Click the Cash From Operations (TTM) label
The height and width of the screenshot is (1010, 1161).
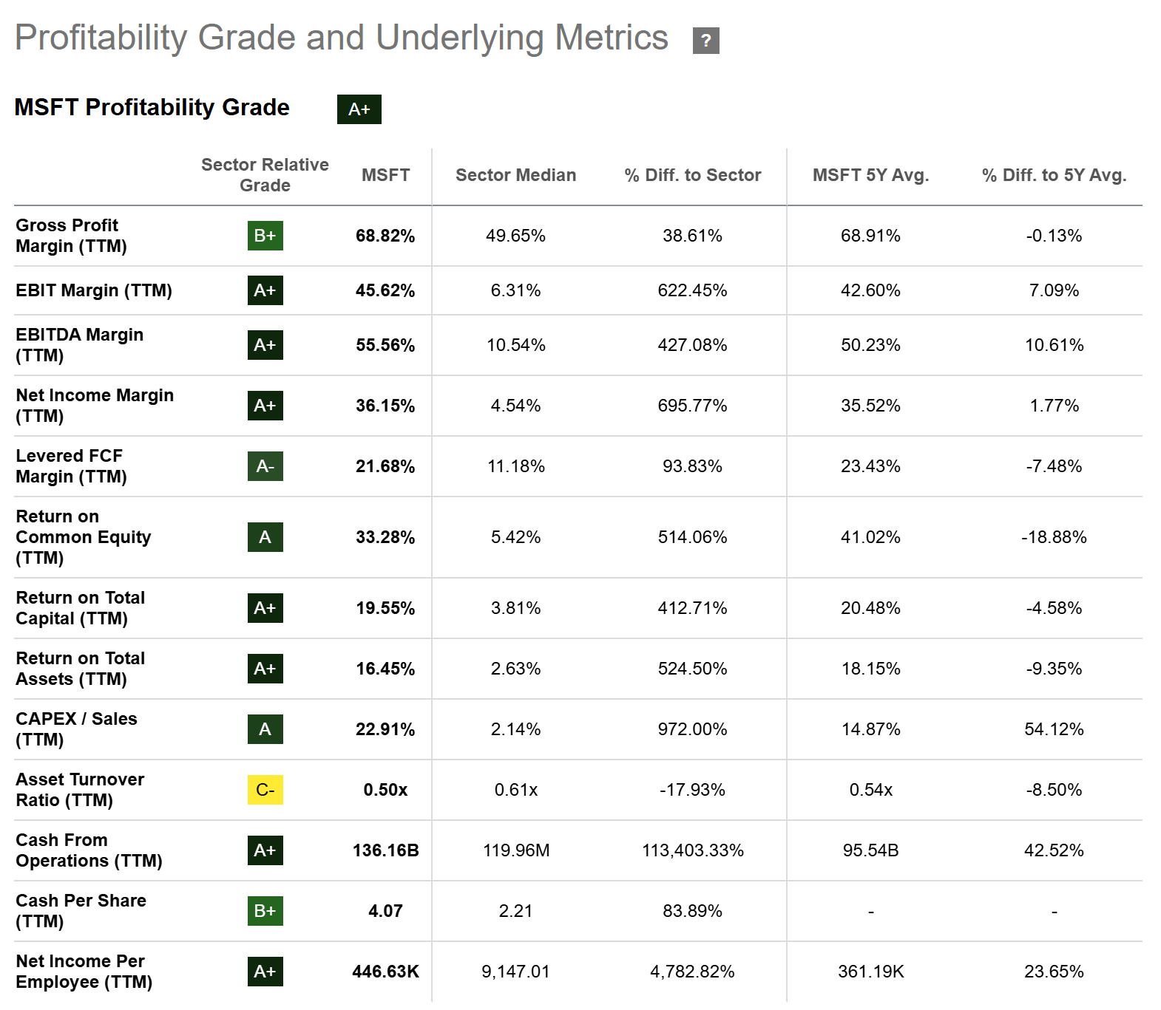tap(89, 850)
